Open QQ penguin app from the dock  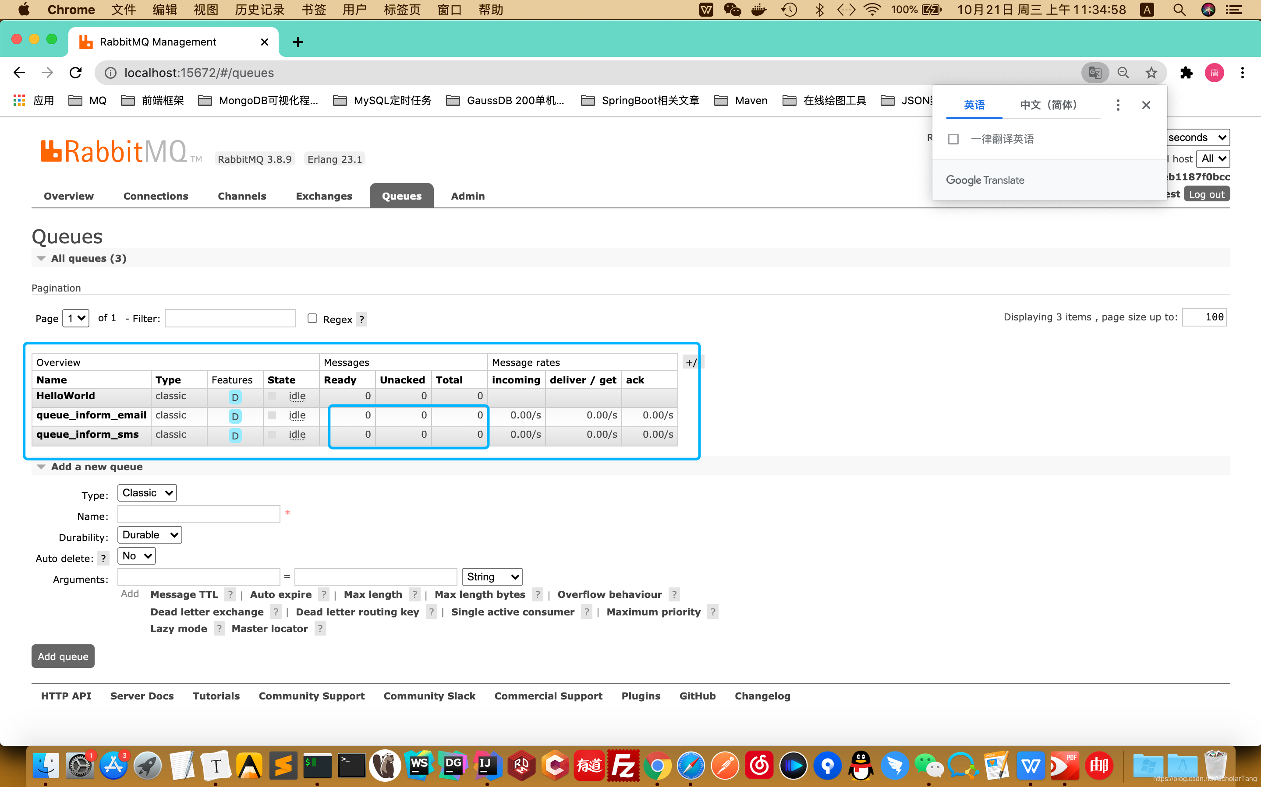[861, 765]
